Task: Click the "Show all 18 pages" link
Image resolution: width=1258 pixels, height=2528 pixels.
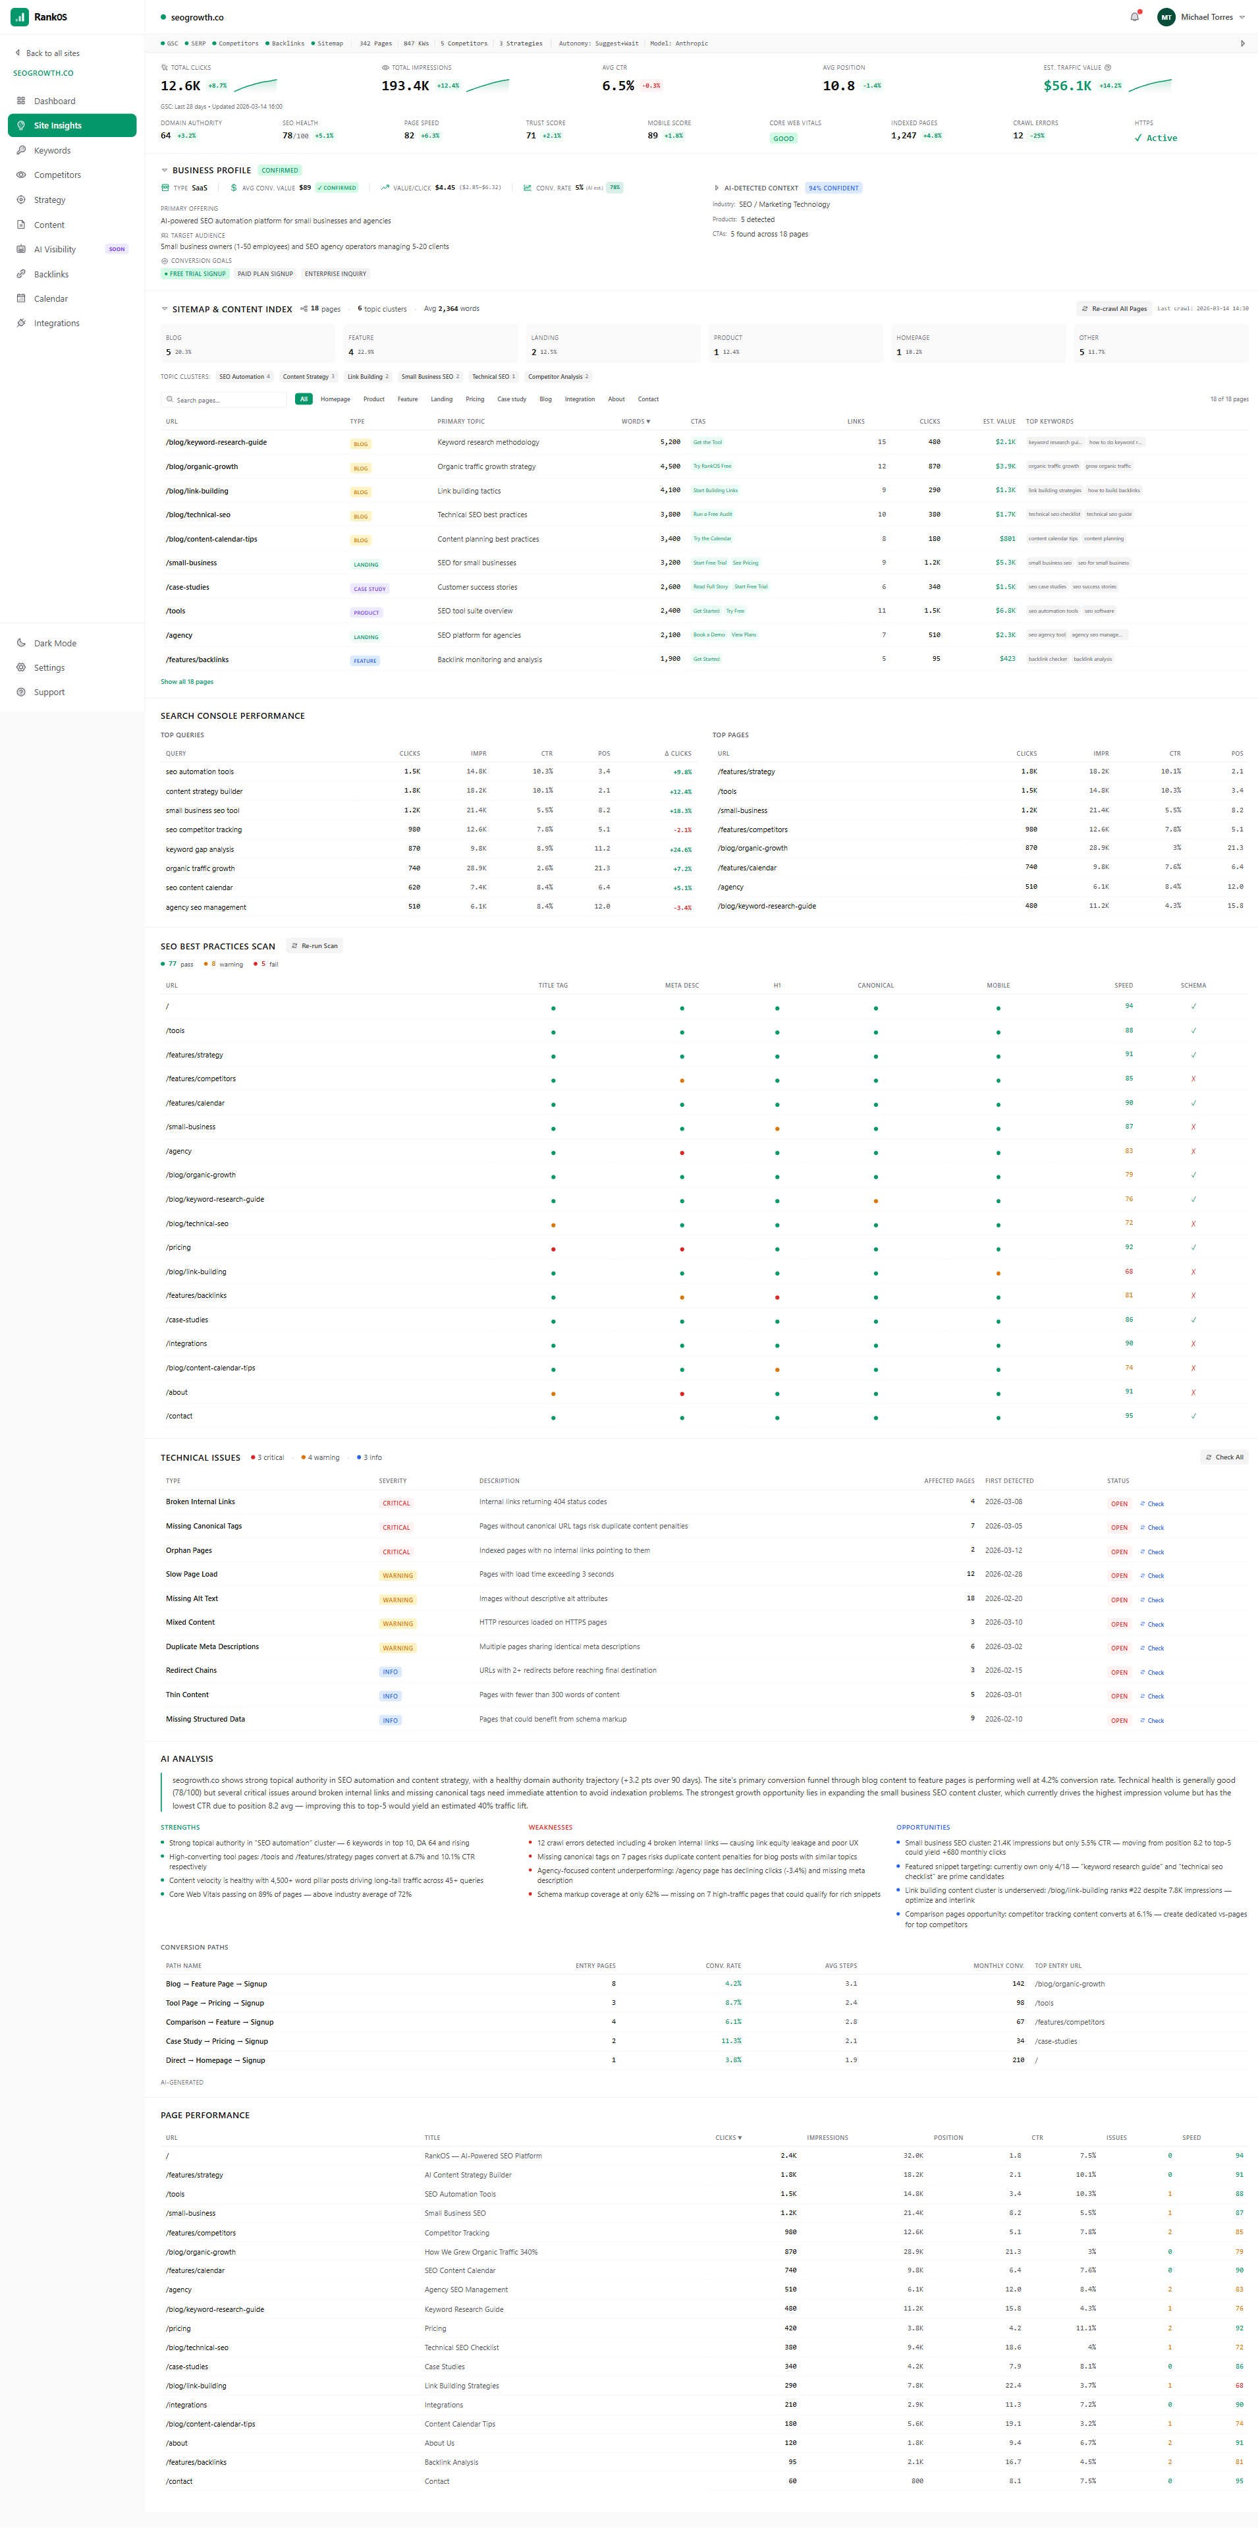Action: [x=188, y=681]
